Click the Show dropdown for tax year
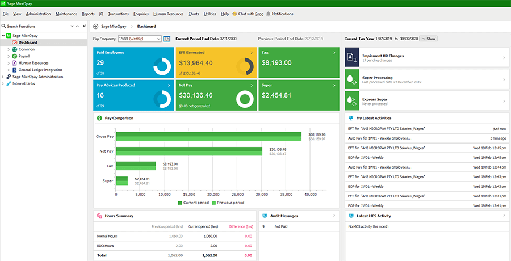The width and height of the screenshot is (511, 261). (x=428, y=39)
